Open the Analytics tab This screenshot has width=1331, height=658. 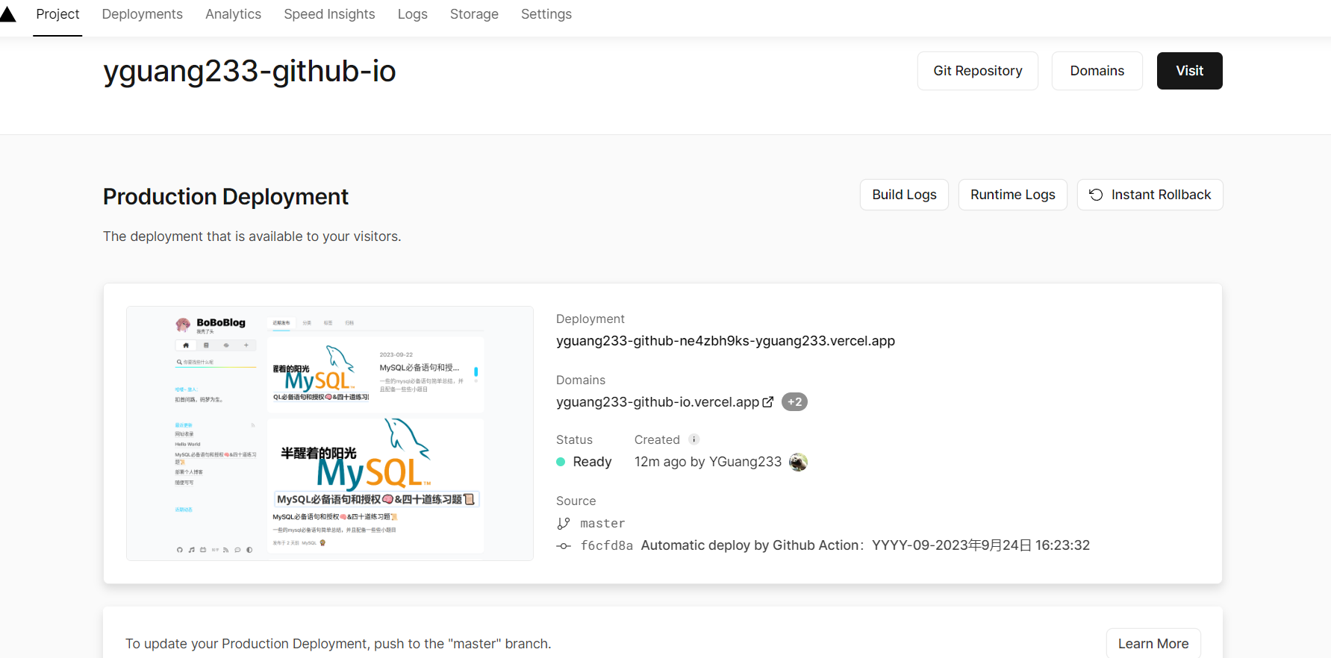[x=233, y=14]
